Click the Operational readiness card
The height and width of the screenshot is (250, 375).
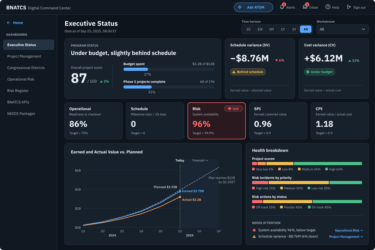click(93, 121)
